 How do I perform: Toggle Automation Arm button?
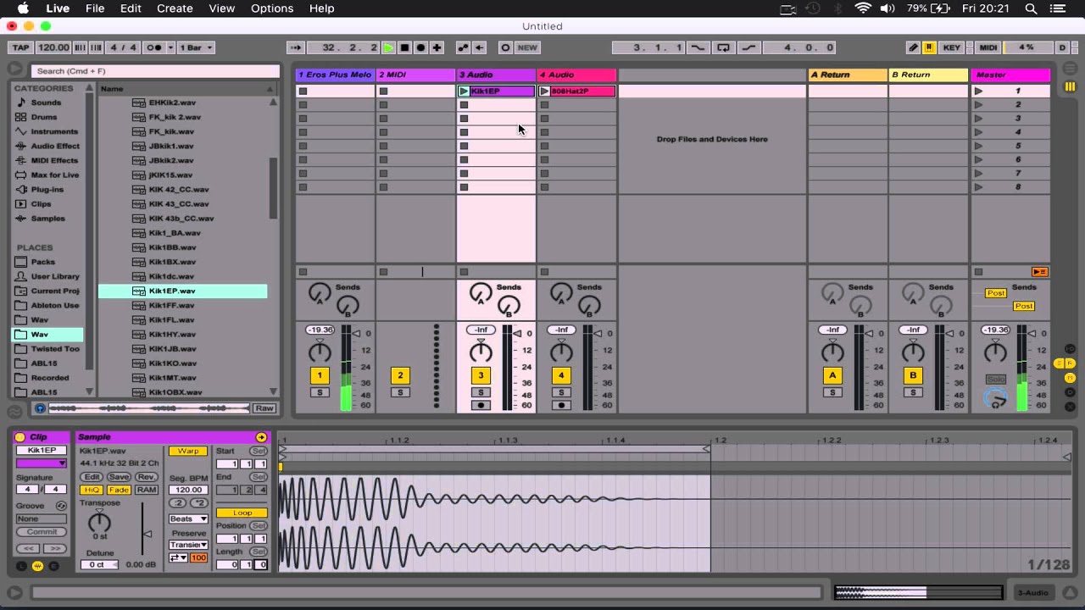click(x=463, y=47)
